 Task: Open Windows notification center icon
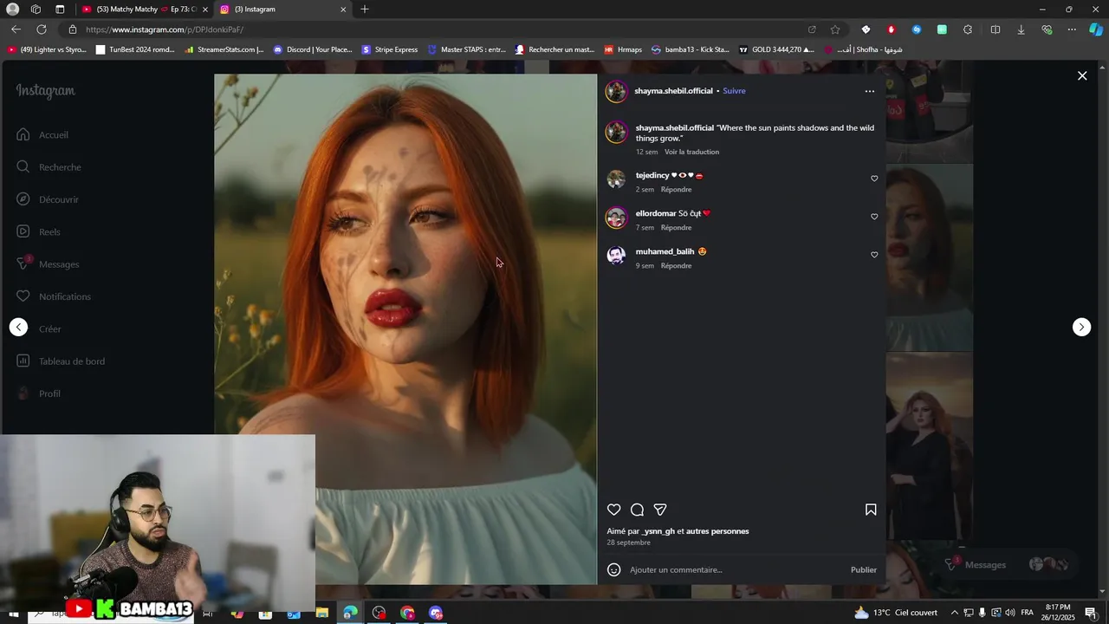tap(1091, 613)
